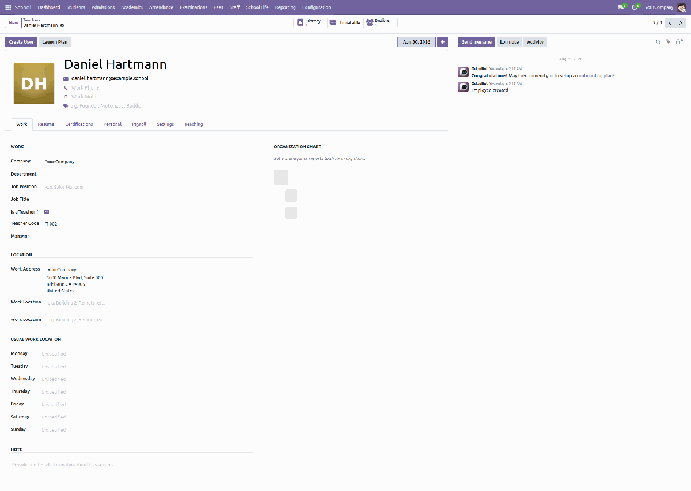
Task: Open the Sections smart button
Action: [379, 22]
